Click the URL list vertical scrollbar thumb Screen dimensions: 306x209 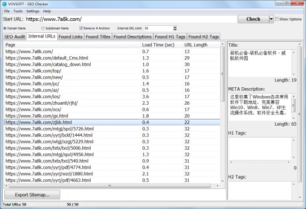point(222,74)
